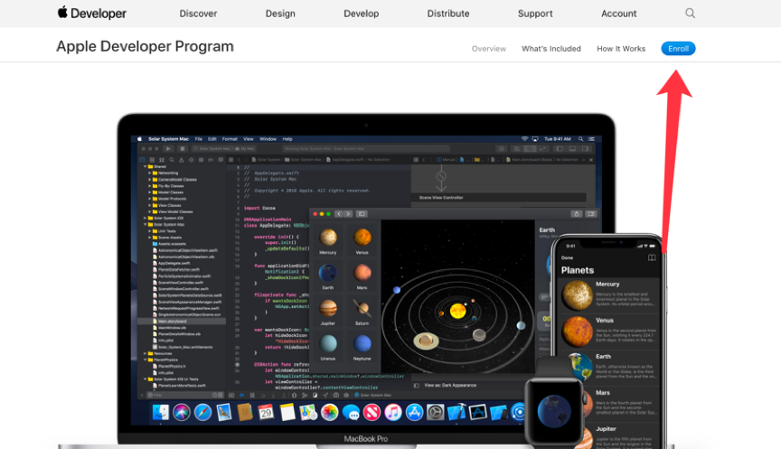This screenshot has width=781, height=449.
Task: Click Xcode File menu in screenshot
Action: 199,139
